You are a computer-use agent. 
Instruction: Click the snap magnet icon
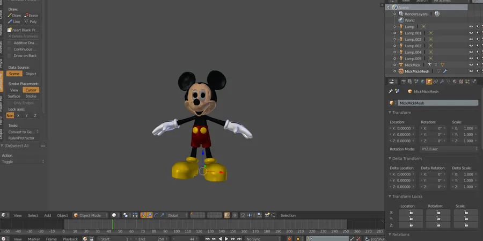243,215
